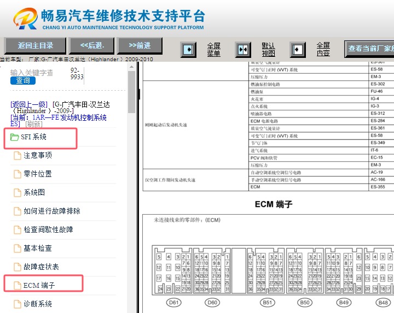Select the 全屏菜单 label

coord(214,49)
